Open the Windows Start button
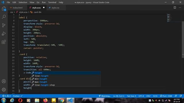Viewport: 184px width, 103px height. point(4,100)
